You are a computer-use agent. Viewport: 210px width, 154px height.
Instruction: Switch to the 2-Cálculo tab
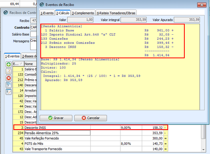[x=63, y=13]
